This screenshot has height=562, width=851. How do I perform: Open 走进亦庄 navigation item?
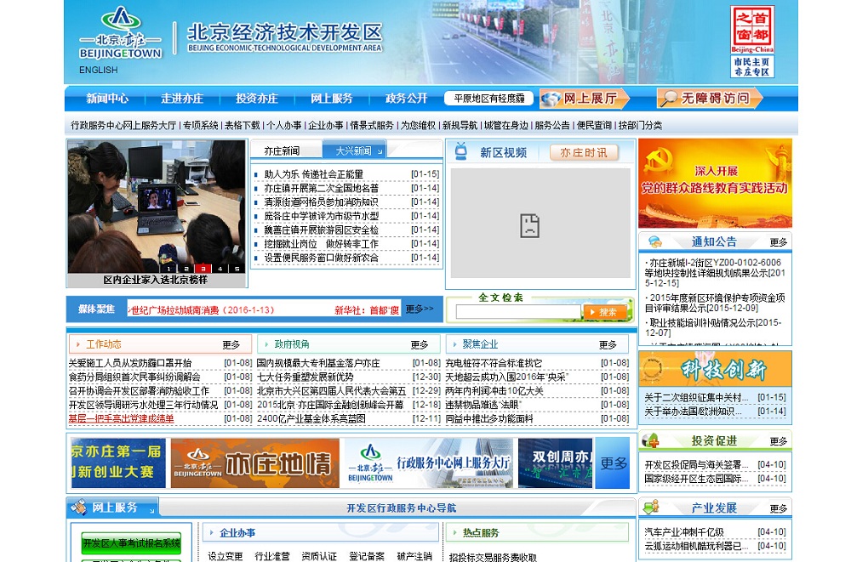(x=182, y=98)
